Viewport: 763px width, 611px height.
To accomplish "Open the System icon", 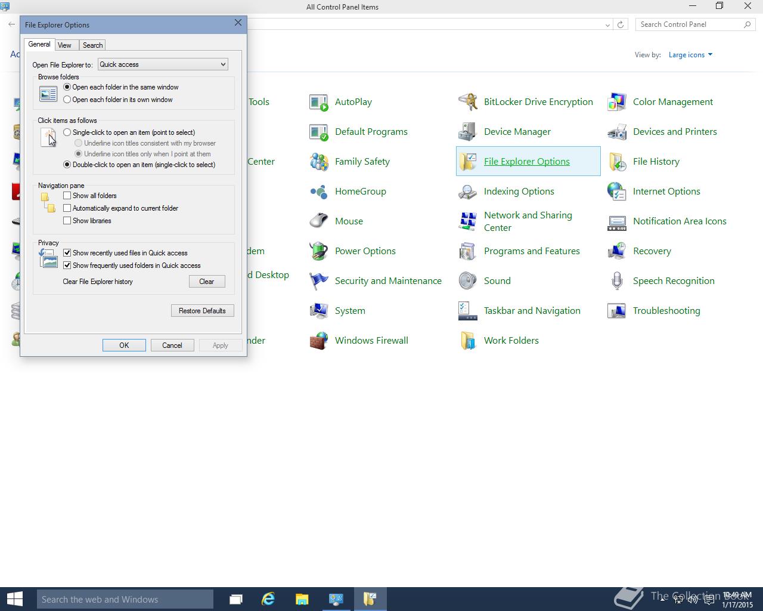I will click(319, 311).
